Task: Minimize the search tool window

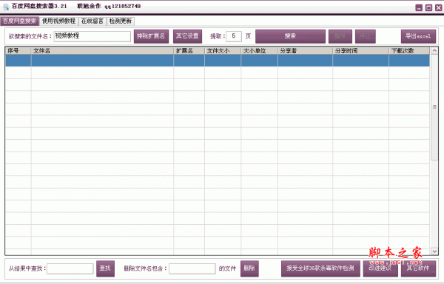Action: pos(419,7)
